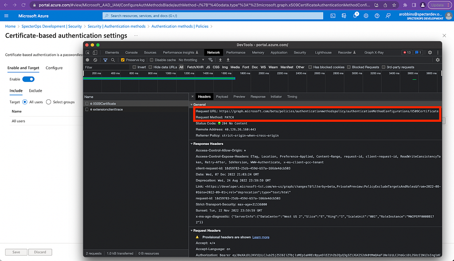Check the Disable cache checkbox
This screenshot has width=454, height=261.
152,60
